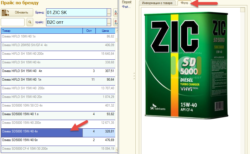Click the ZIC SD5000 product photo
Image resolution: width=250 pixels, height=154 pixels.
click(186, 65)
